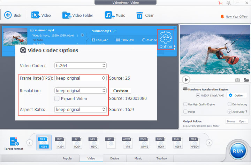This screenshot has height=165, width=251.
Task: Open Auto Copy help question mark
Action: click(246, 112)
